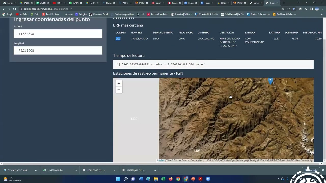Share this page from address bar
This screenshot has width=326, height=183.
coord(288,9)
